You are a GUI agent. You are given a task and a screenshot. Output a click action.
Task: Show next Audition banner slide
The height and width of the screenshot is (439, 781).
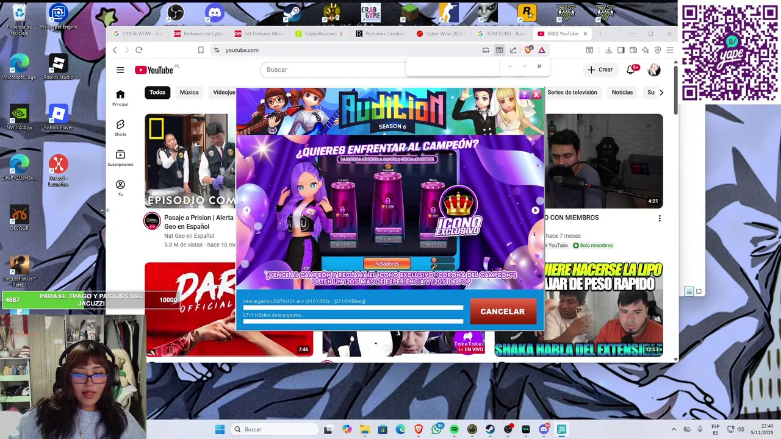[535, 210]
